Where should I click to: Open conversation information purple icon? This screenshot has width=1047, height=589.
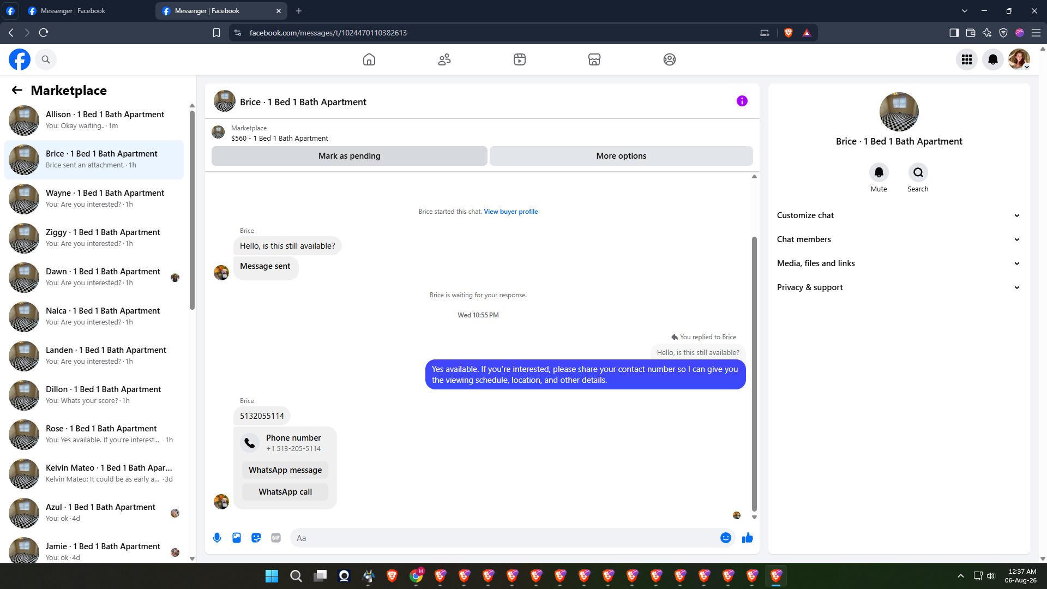pyautogui.click(x=742, y=101)
